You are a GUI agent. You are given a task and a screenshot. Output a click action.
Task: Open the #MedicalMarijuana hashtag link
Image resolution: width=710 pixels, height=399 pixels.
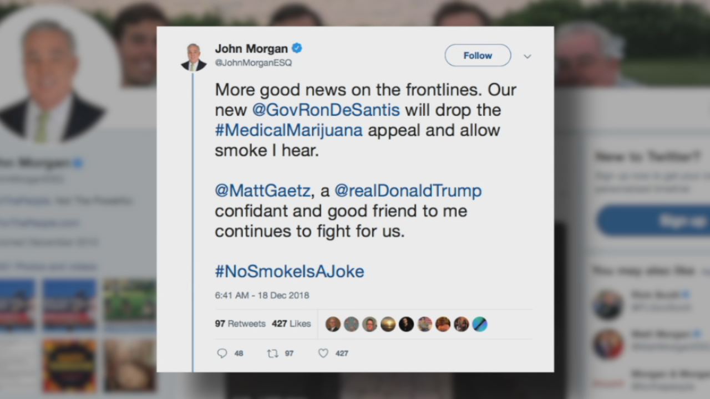(289, 130)
